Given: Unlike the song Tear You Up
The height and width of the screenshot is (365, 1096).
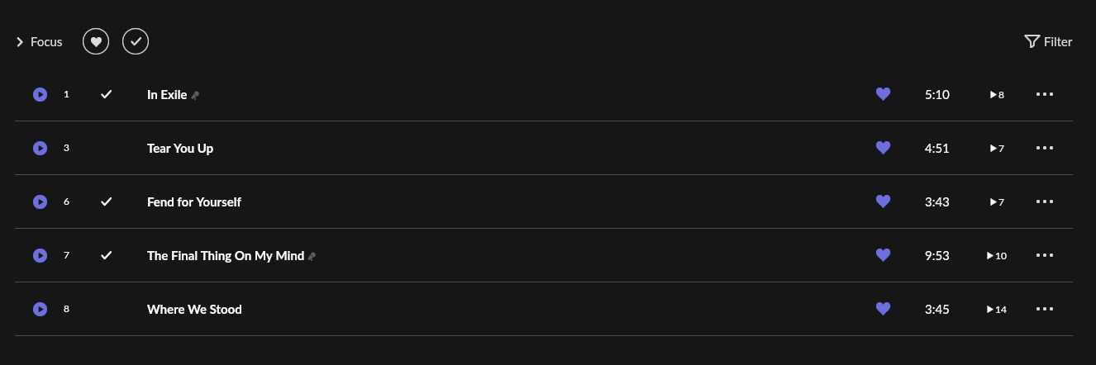Looking at the screenshot, I should point(883,148).
